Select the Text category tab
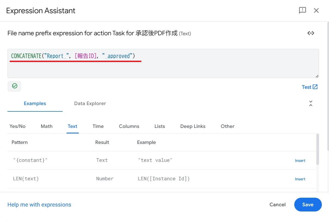The width and height of the screenshot is (329, 217). (73, 126)
